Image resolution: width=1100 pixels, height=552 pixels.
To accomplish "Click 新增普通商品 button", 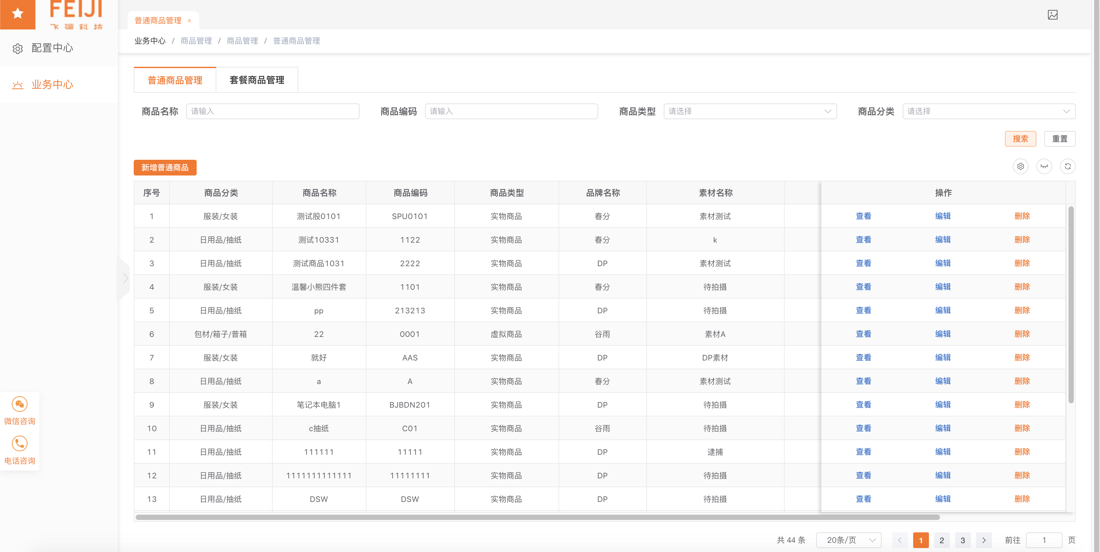I will point(165,168).
